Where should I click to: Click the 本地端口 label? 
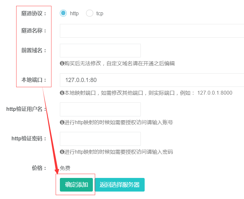click(x=34, y=80)
